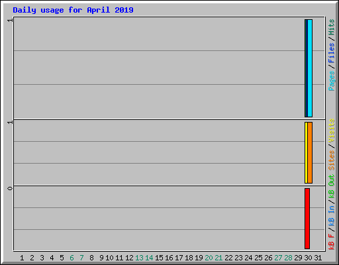Click the 'Sites' legend label
Screen dimensions: 339x265
(x=331, y=160)
